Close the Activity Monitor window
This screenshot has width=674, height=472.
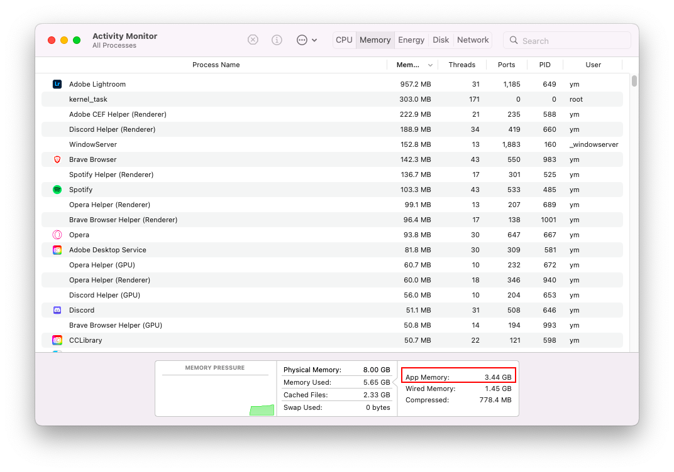coord(52,40)
